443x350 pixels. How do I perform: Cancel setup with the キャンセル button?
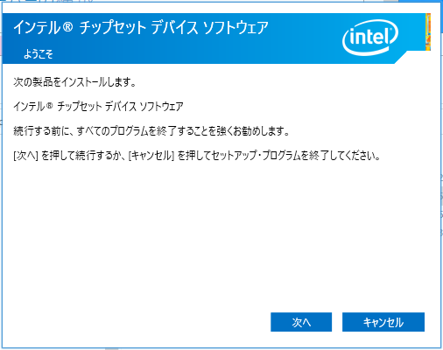click(x=383, y=322)
